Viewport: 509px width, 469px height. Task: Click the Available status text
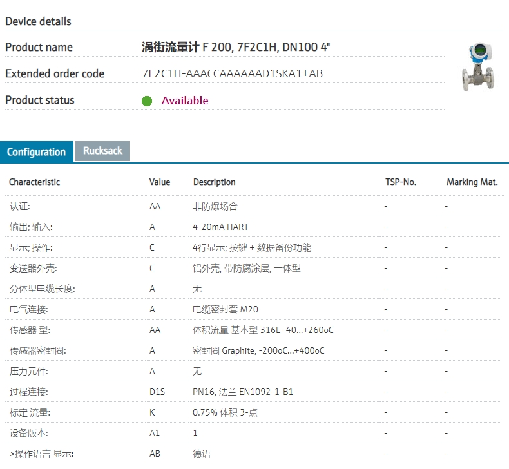185,100
